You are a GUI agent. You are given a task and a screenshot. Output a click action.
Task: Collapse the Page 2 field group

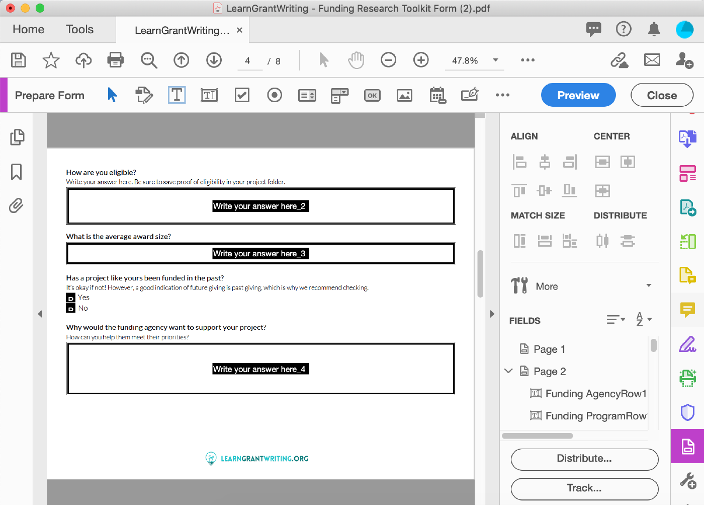tap(508, 371)
